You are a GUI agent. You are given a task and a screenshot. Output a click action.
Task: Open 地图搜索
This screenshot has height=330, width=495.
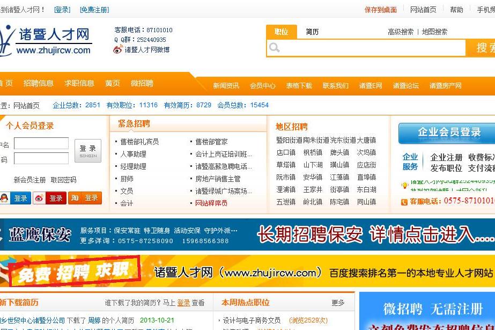point(435,32)
